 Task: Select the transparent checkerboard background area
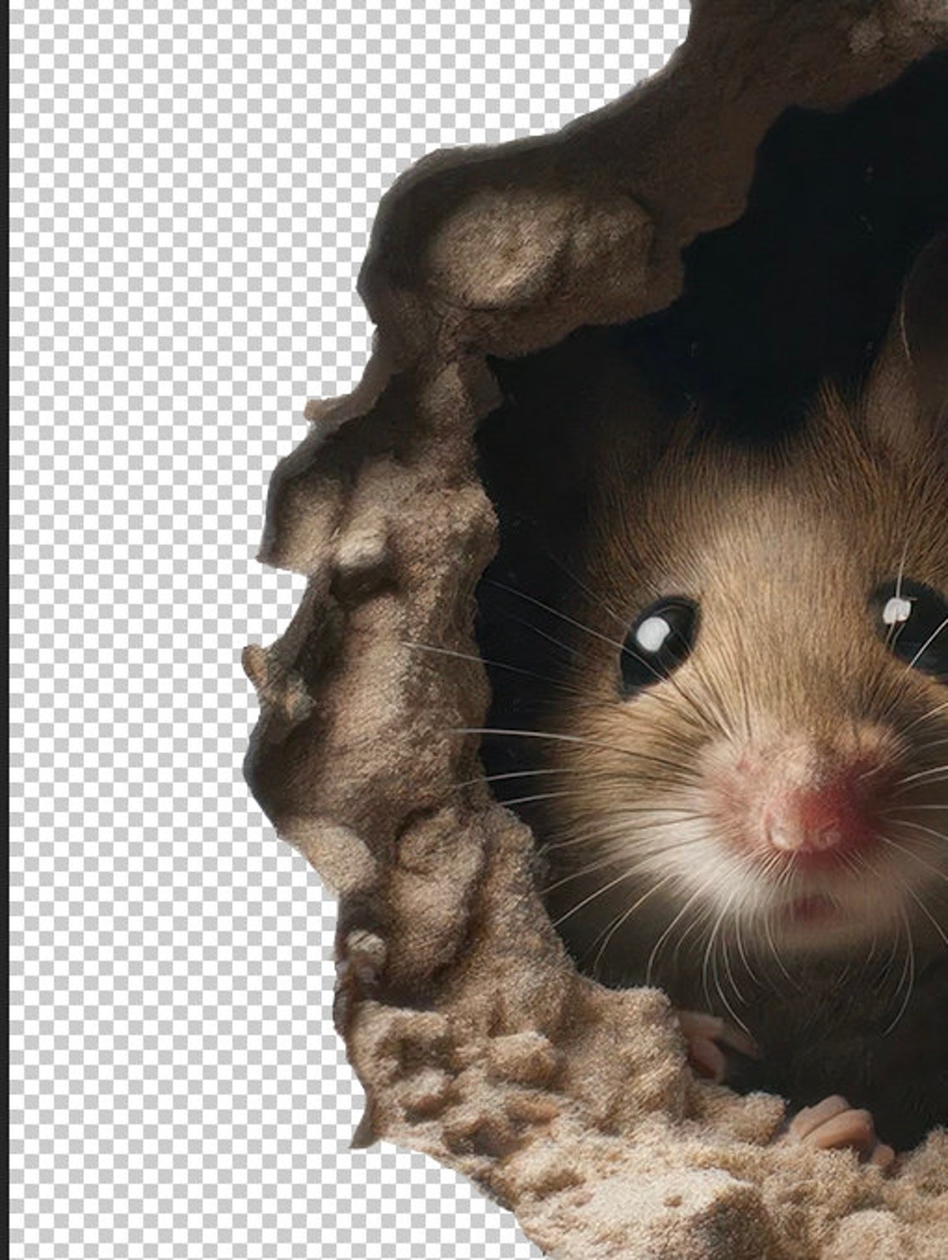[x=125, y=582]
